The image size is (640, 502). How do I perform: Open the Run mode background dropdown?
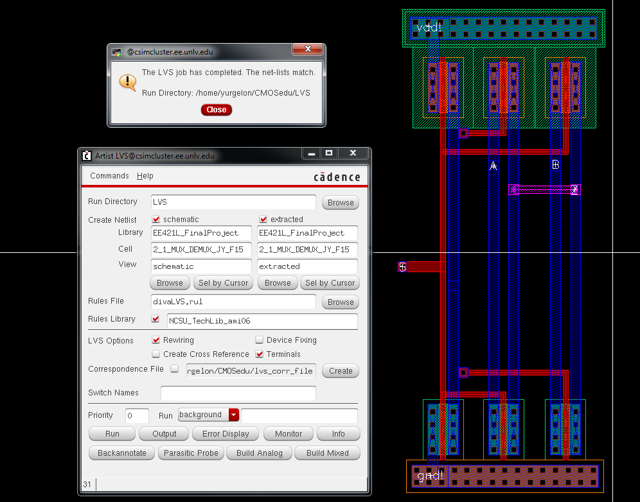coord(234,415)
